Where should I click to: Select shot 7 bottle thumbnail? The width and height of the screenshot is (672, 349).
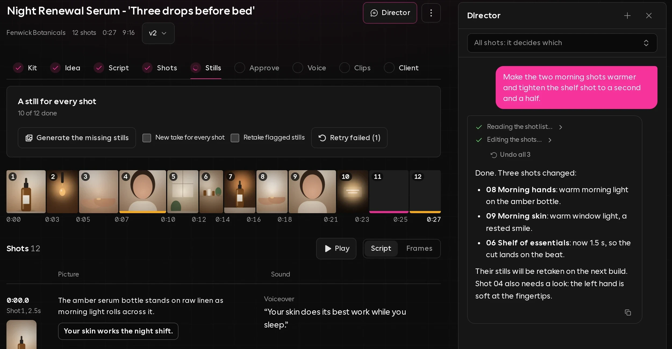coord(240,191)
